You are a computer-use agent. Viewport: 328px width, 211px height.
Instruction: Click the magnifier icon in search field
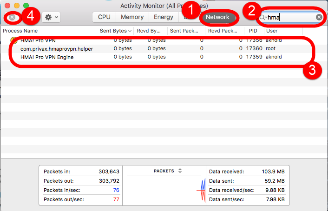[263, 17]
